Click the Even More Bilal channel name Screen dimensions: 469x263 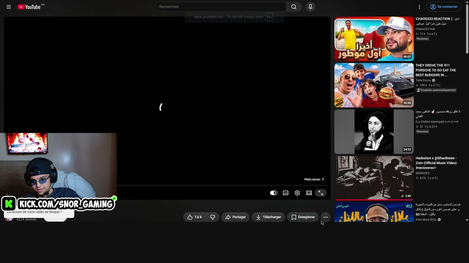point(426,220)
